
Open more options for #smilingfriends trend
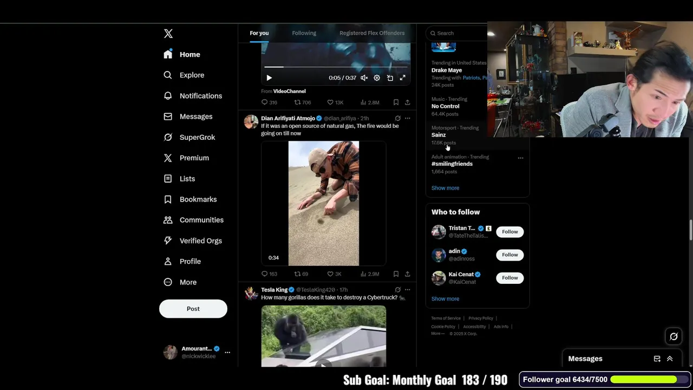pos(520,158)
